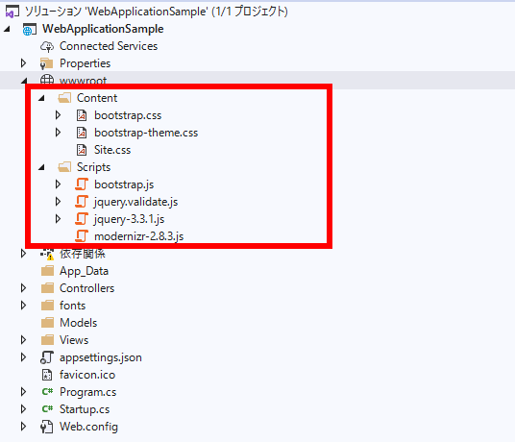This screenshot has width=515, height=442.
Task: Click the Views folder icon
Action: 48,340
